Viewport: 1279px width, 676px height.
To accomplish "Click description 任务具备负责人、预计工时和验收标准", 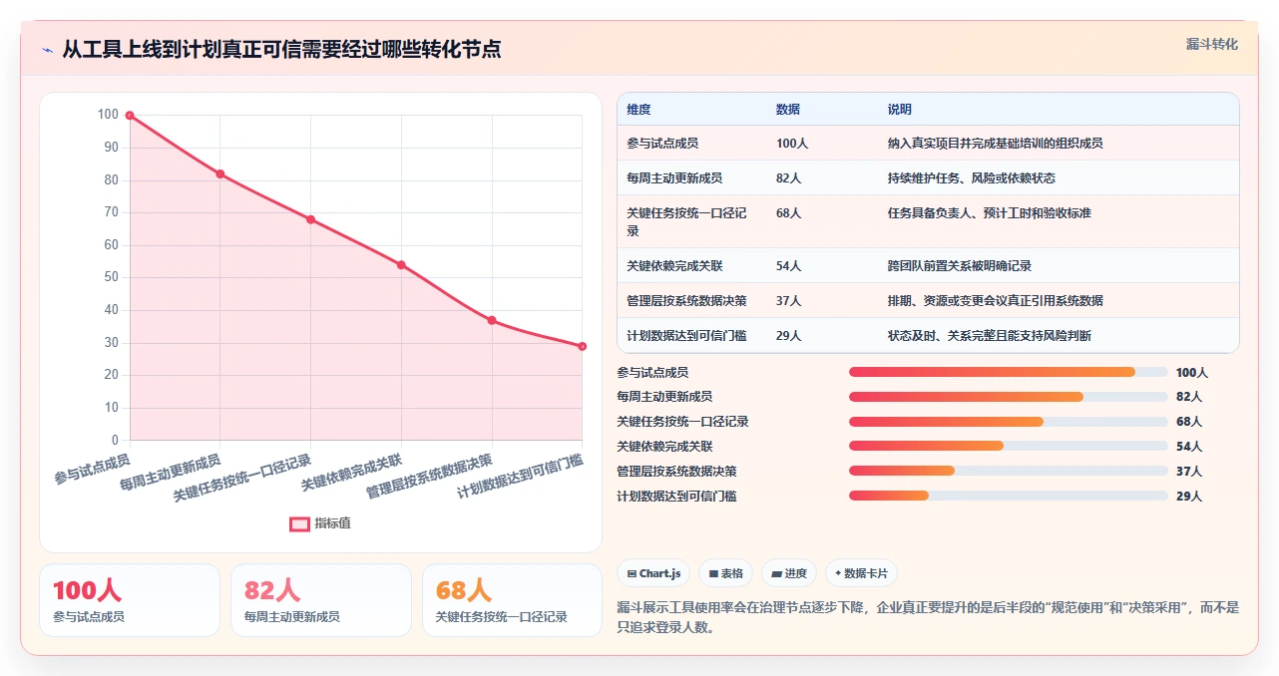I will pyautogui.click(x=990, y=213).
